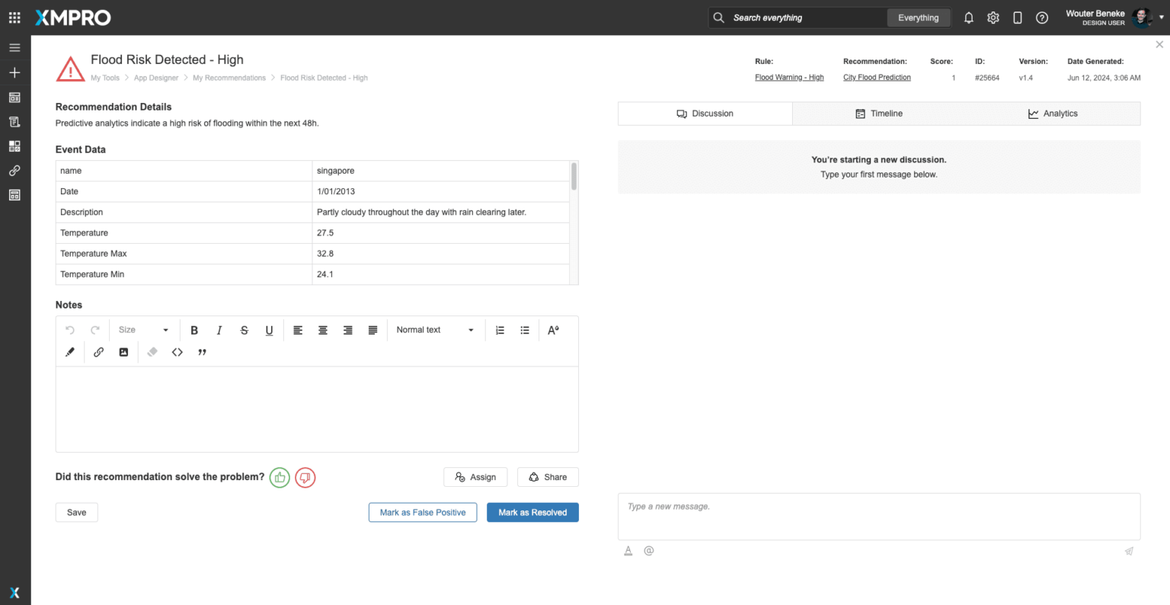
Task: Insert a link in Notes editor
Action: 98,352
